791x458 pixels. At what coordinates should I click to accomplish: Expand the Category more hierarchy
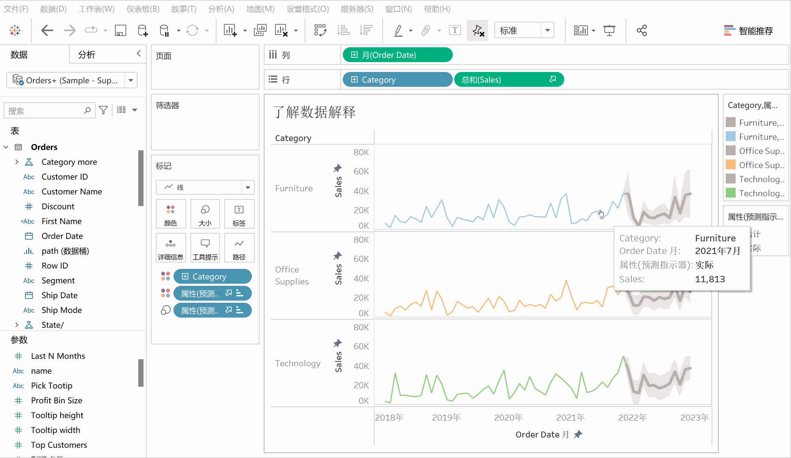(x=17, y=162)
